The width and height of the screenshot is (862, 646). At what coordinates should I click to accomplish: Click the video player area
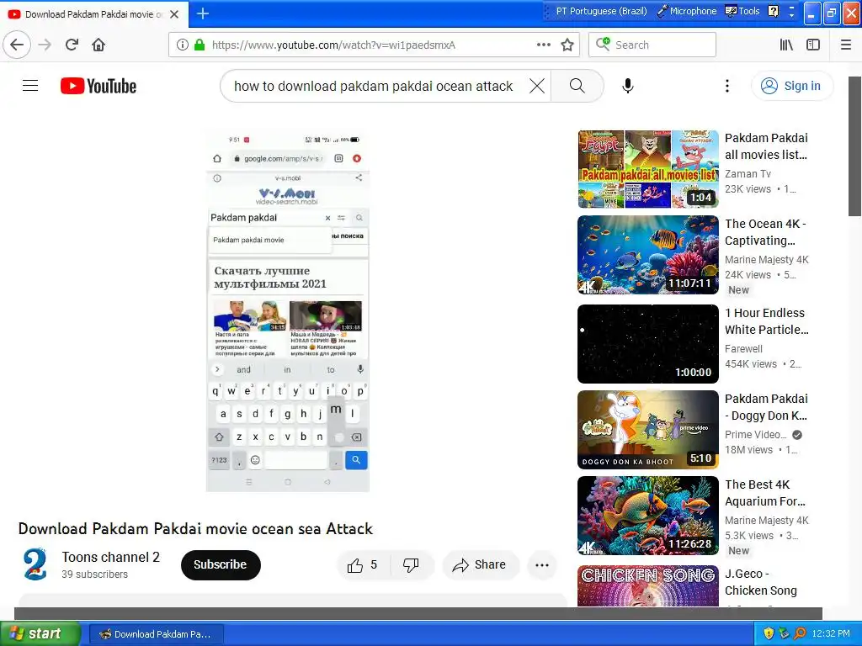(x=288, y=311)
